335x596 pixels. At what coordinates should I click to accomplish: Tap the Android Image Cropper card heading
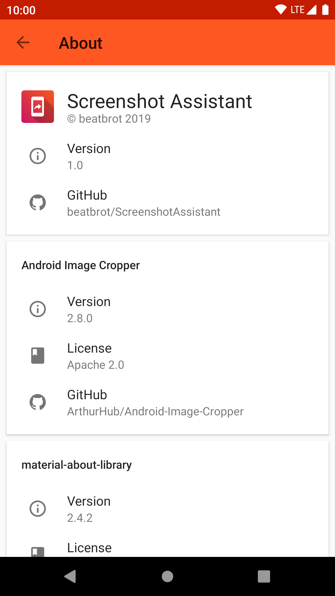coord(81,265)
